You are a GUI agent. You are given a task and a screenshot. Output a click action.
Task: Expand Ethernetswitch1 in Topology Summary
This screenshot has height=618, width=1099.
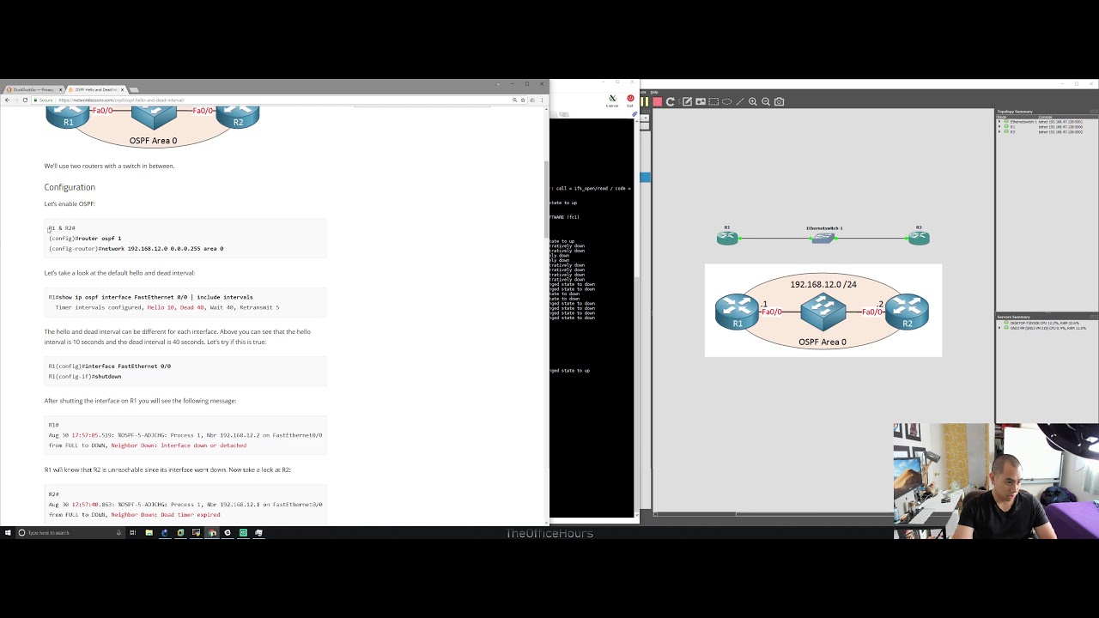tap(999, 122)
